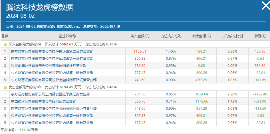Viewport: 270px width, 134px height.
Task: Click the buy amount cell 586.76
Action: coord(140,101)
